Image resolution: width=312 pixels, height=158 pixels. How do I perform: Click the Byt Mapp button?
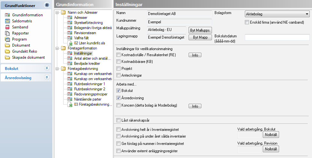pos(200,37)
